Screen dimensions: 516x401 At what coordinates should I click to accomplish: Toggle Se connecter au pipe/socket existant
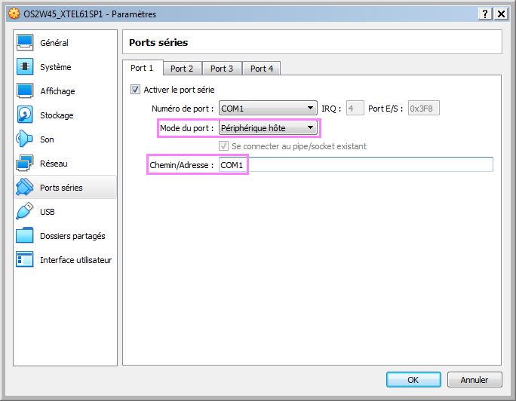(223, 146)
